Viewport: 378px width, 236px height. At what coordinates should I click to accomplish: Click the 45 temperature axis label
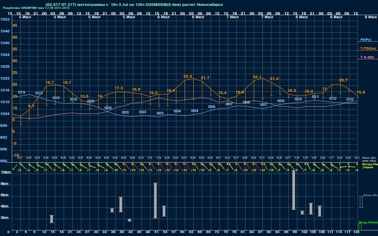tap(15, 25)
